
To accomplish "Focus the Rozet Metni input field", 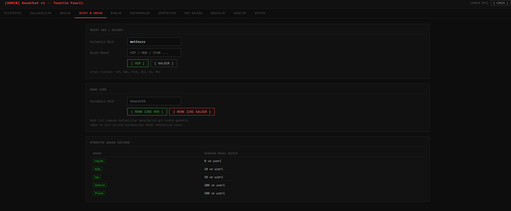I will coord(154,53).
